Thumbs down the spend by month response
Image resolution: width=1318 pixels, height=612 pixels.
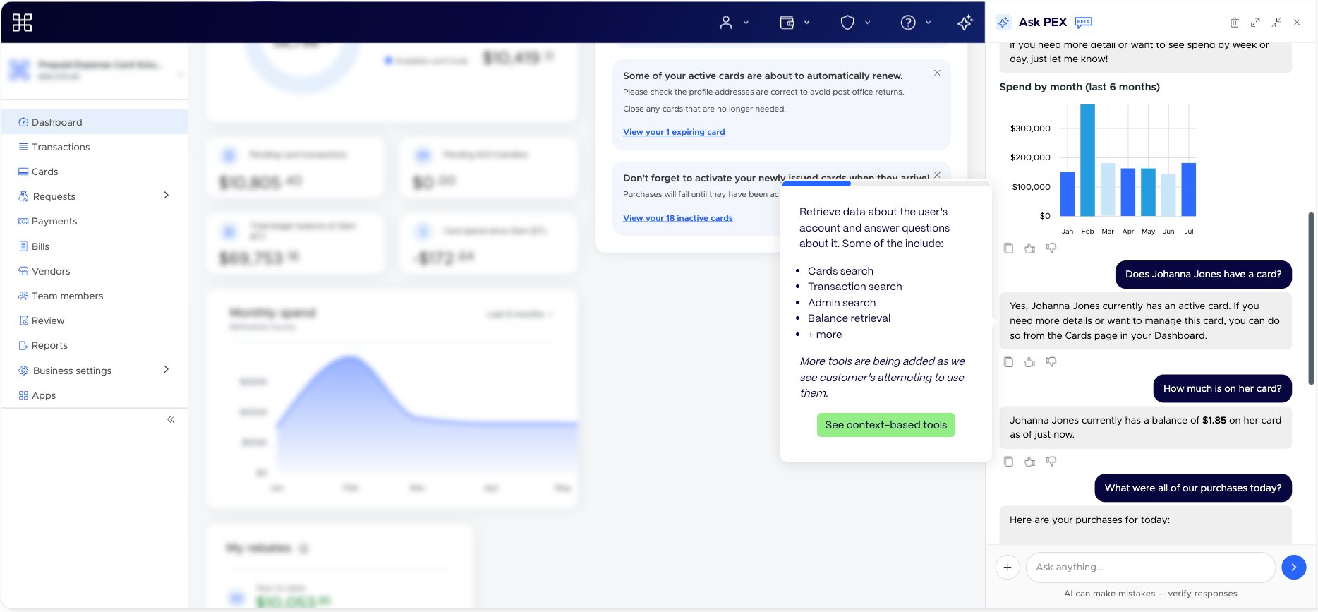pyautogui.click(x=1051, y=248)
